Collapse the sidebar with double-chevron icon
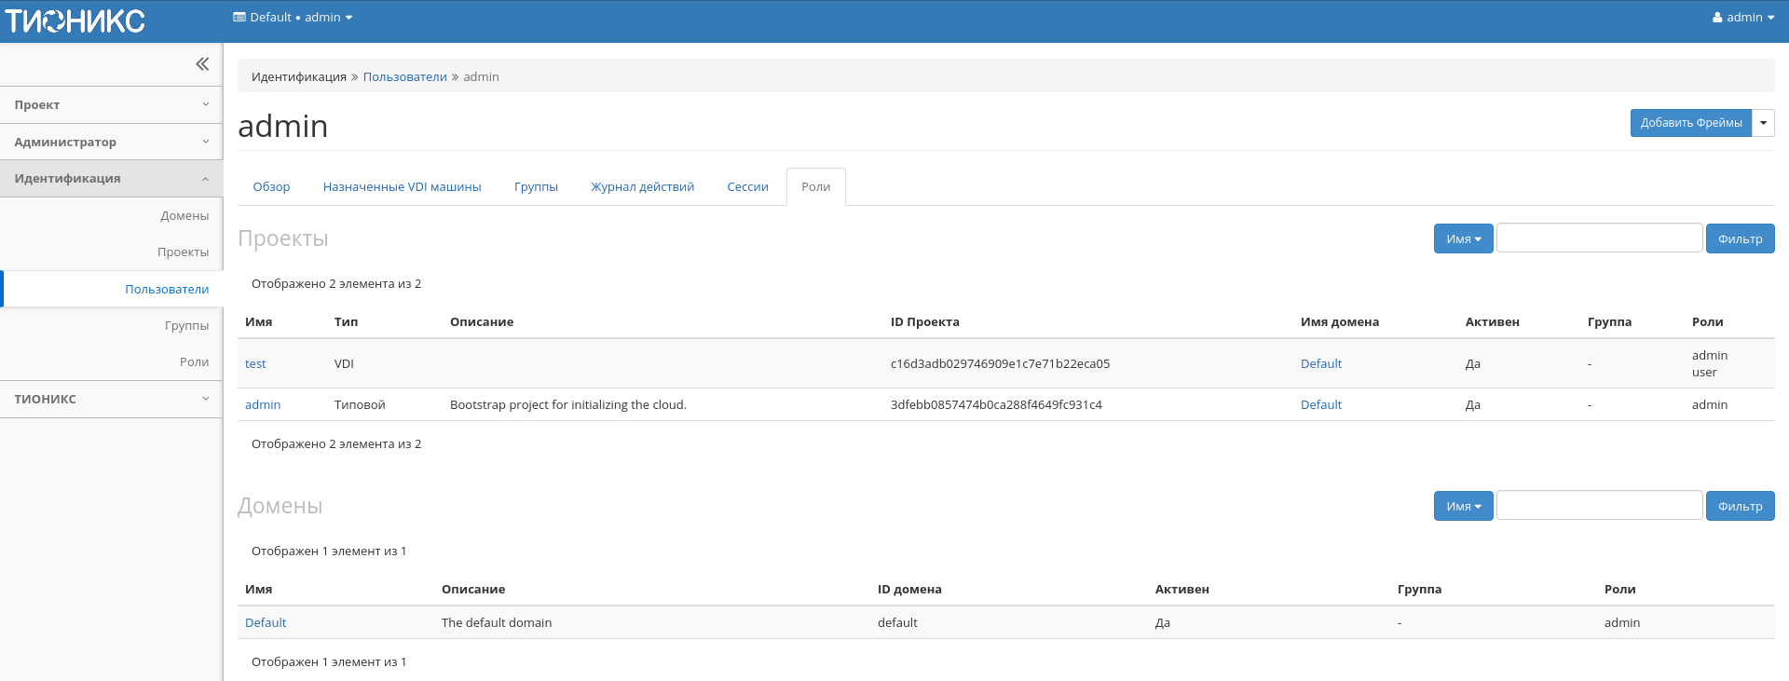The height and width of the screenshot is (681, 1789). 202,64
